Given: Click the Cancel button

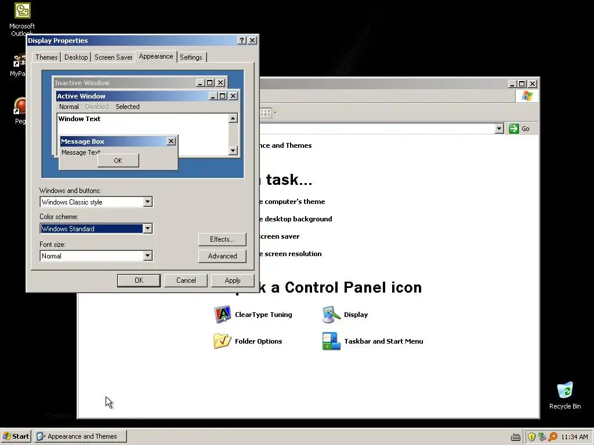Looking at the screenshot, I should 186,280.
